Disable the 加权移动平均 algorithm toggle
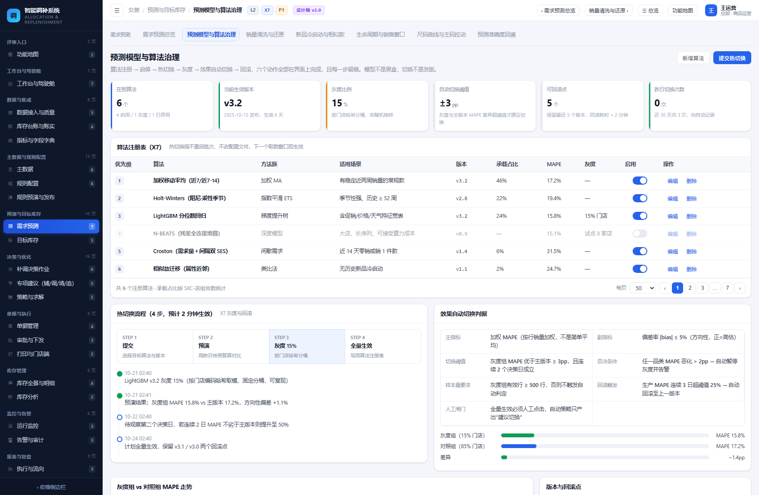759x495 pixels. tap(640, 181)
